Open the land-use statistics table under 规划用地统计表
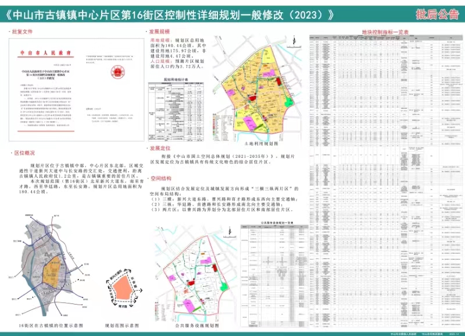465x336 pixels. [x=176, y=111]
